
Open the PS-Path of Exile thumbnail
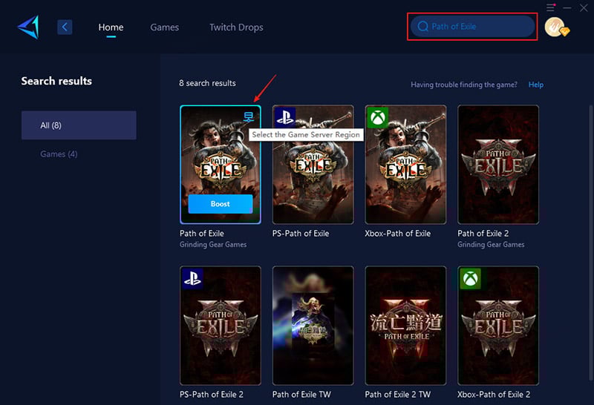pos(313,164)
